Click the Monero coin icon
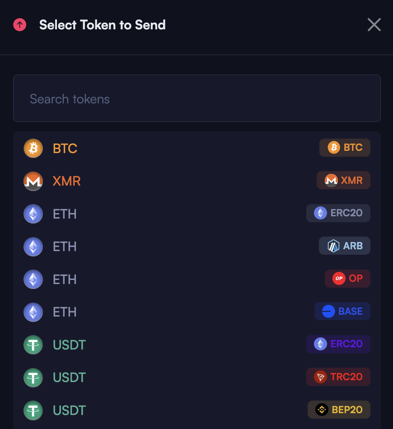This screenshot has height=429, width=393. pyautogui.click(x=33, y=181)
